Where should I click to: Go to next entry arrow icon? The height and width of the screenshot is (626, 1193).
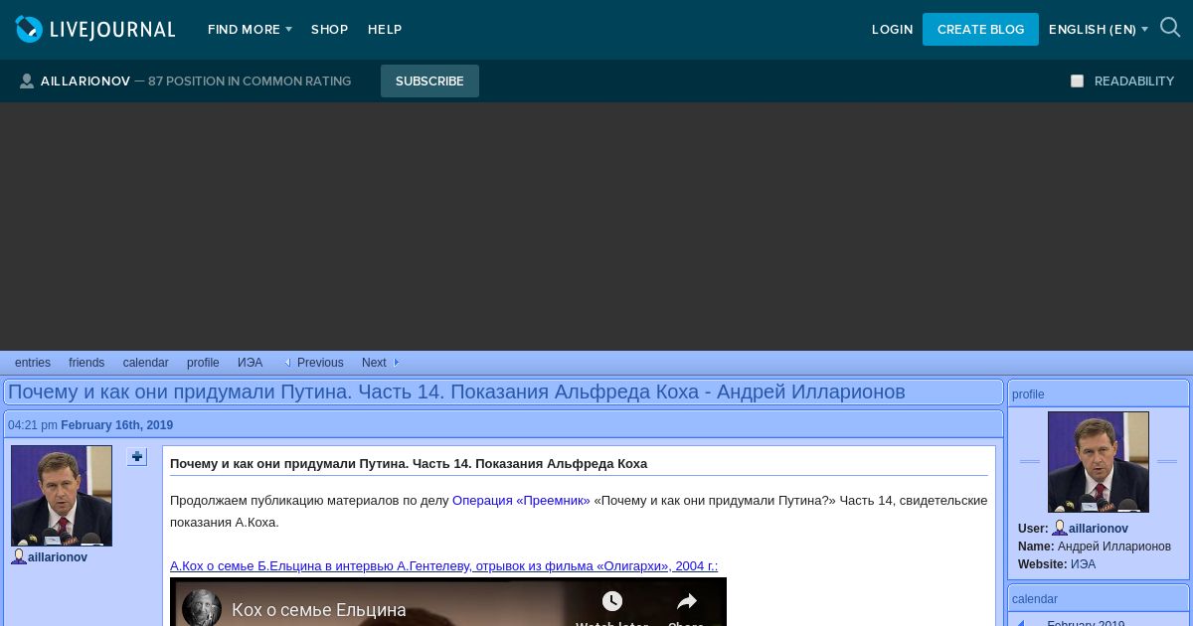tap(396, 363)
